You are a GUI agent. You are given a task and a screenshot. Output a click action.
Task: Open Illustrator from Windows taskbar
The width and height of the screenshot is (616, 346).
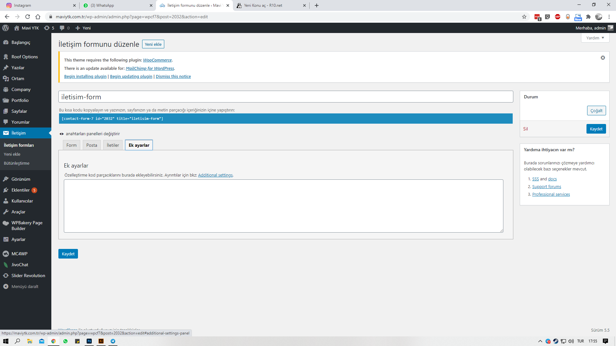pyautogui.click(x=101, y=341)
